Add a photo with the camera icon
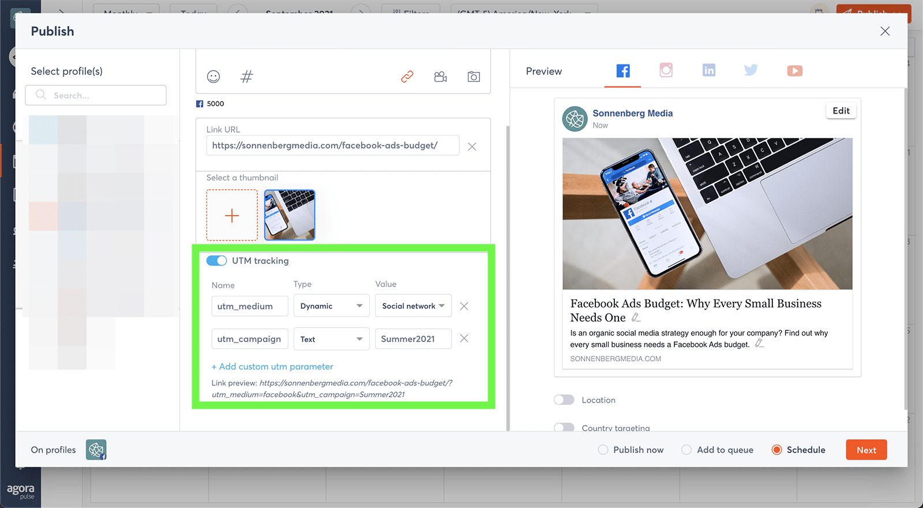 (x=474, y=77)
